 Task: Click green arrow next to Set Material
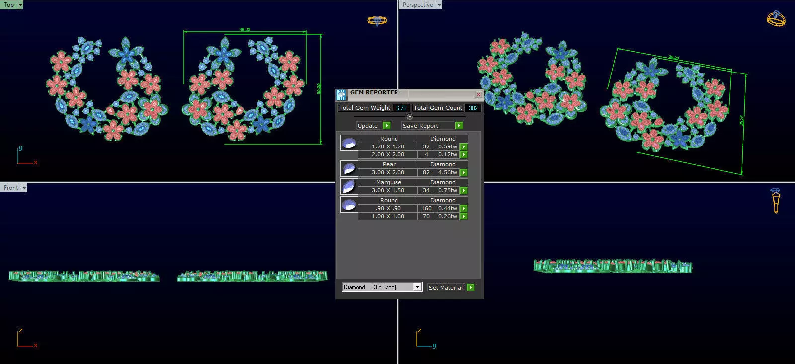[x=471, y=287]
